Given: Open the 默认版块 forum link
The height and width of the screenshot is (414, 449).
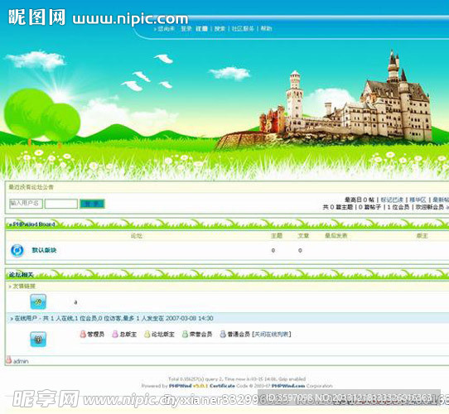Looking at the screenshot, I should click(x=44, y=250).
